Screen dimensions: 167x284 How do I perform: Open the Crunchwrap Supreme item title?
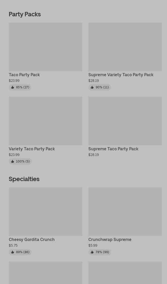click(110, 239)
